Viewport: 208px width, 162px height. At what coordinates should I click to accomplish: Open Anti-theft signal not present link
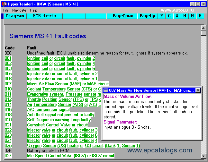click(61, 115)
